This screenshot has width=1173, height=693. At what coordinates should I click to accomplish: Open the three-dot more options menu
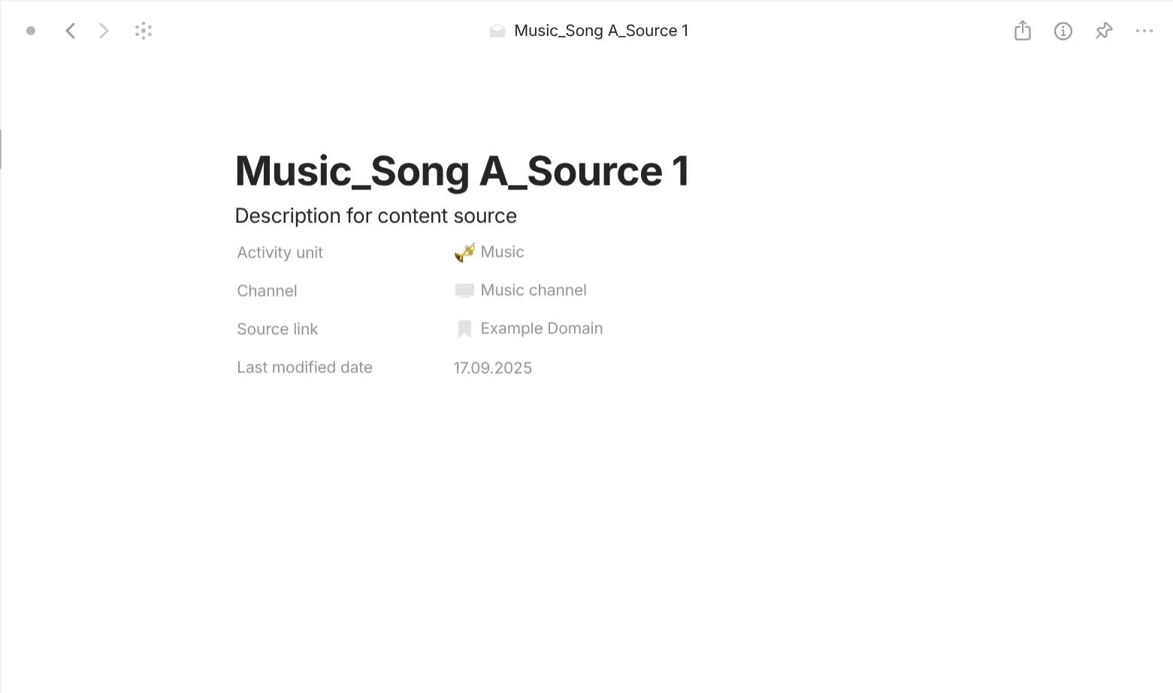point(1144,31)
